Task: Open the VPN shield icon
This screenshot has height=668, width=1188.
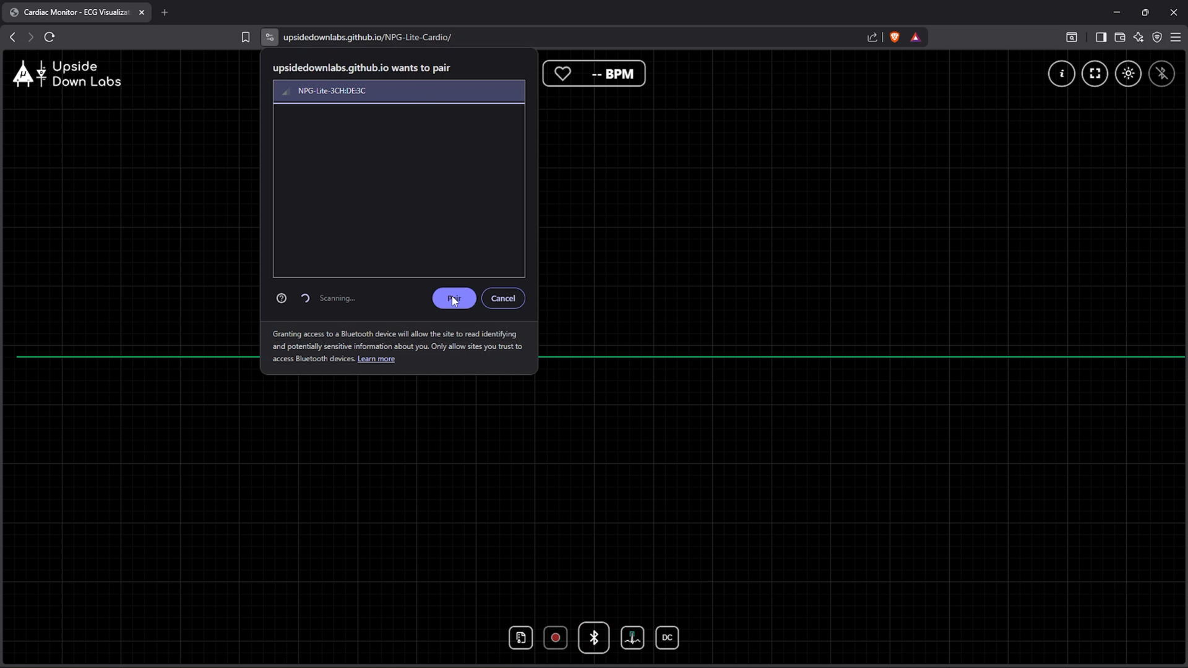Action: (x=1157, y=37)
